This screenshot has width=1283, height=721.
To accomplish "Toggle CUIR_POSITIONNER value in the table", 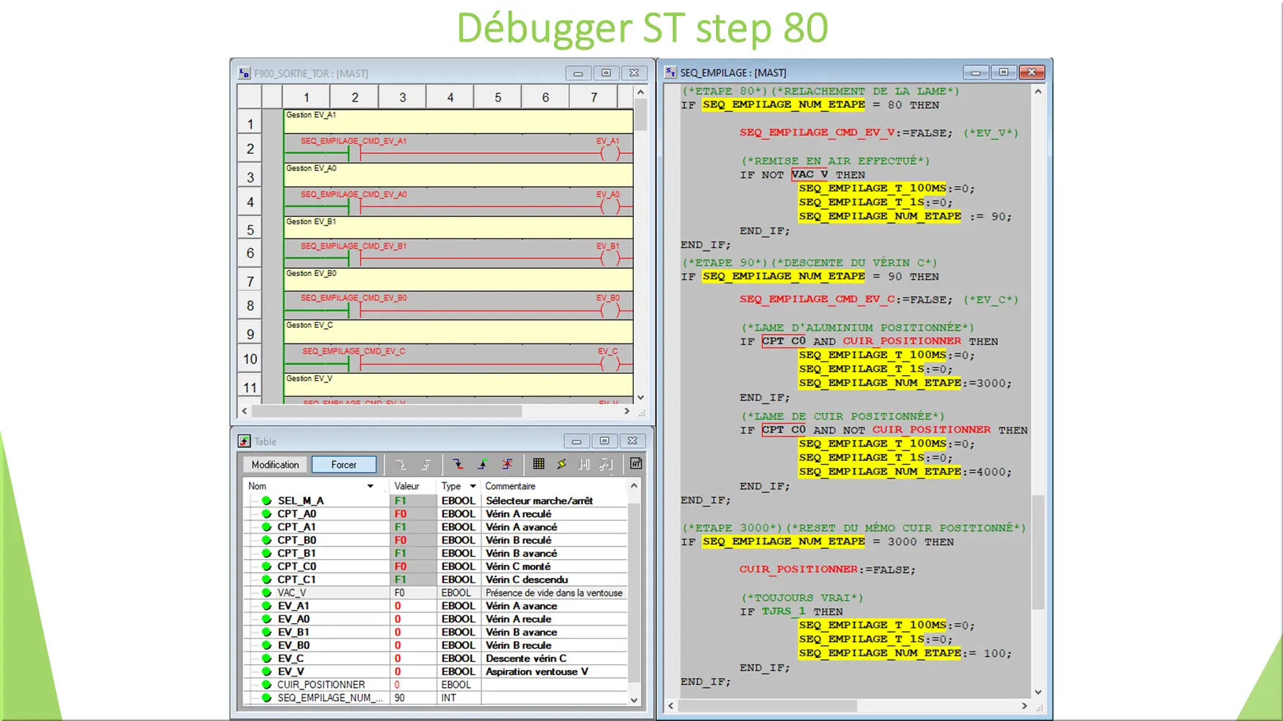I will click(x=397, y=684).
